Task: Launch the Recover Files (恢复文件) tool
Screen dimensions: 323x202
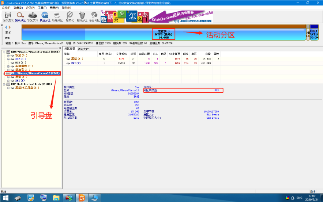Action: coord(33,16)
